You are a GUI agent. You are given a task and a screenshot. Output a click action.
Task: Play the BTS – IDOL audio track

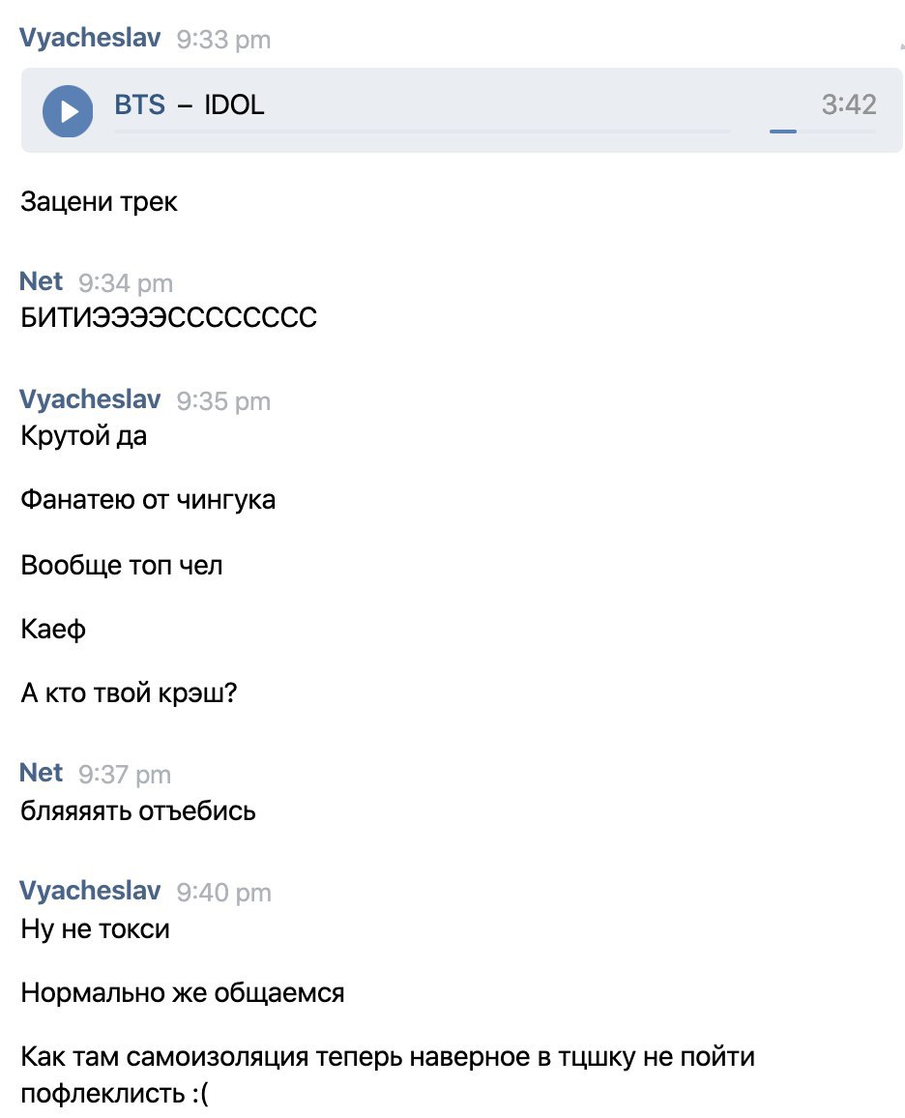(x=68, y=111)
